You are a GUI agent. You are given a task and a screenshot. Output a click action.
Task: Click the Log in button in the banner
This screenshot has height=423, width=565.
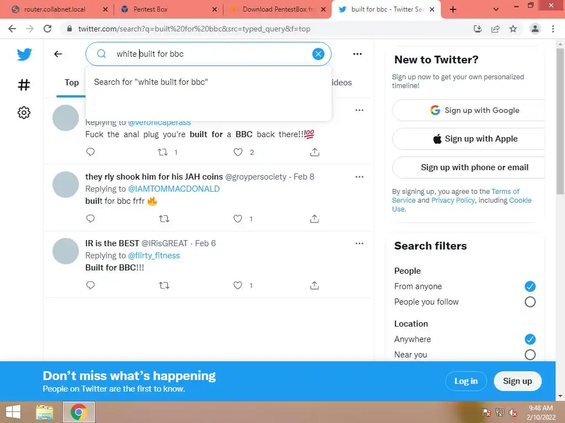(466, 381)
